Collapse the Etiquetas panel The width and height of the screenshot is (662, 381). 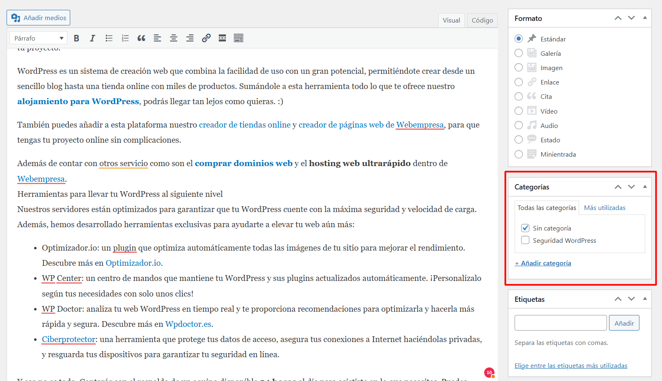pyautogui.click(x=645, y=299)
